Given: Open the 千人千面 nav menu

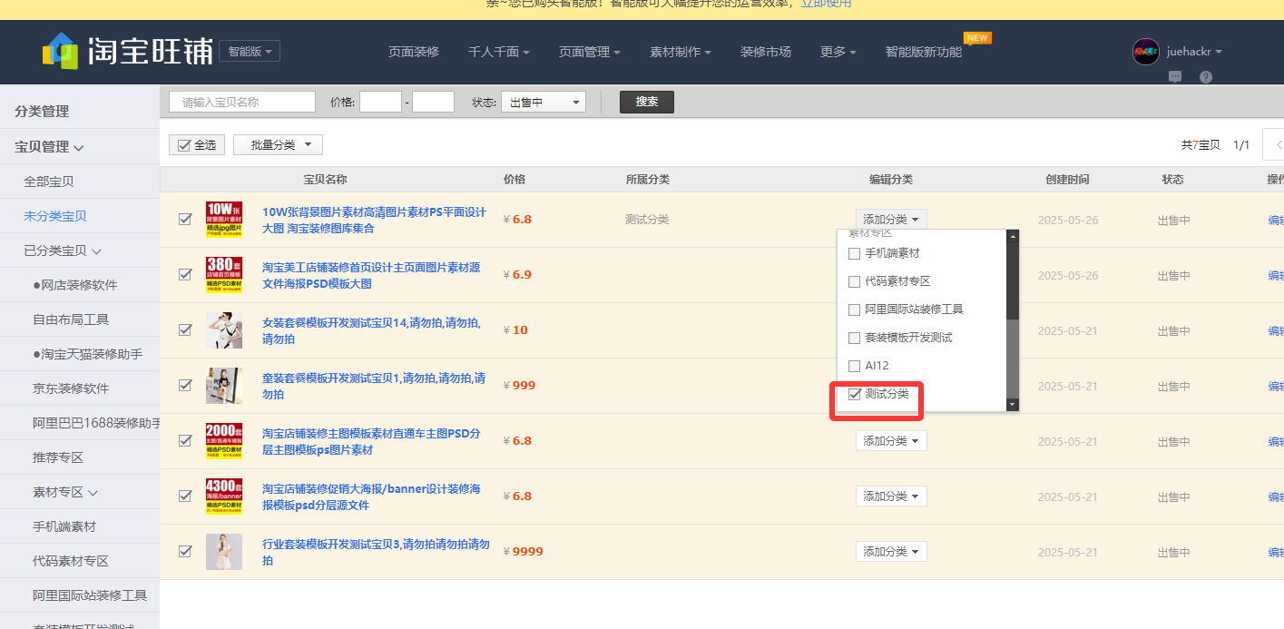Looking at the screenshot, I should [499, 52].
